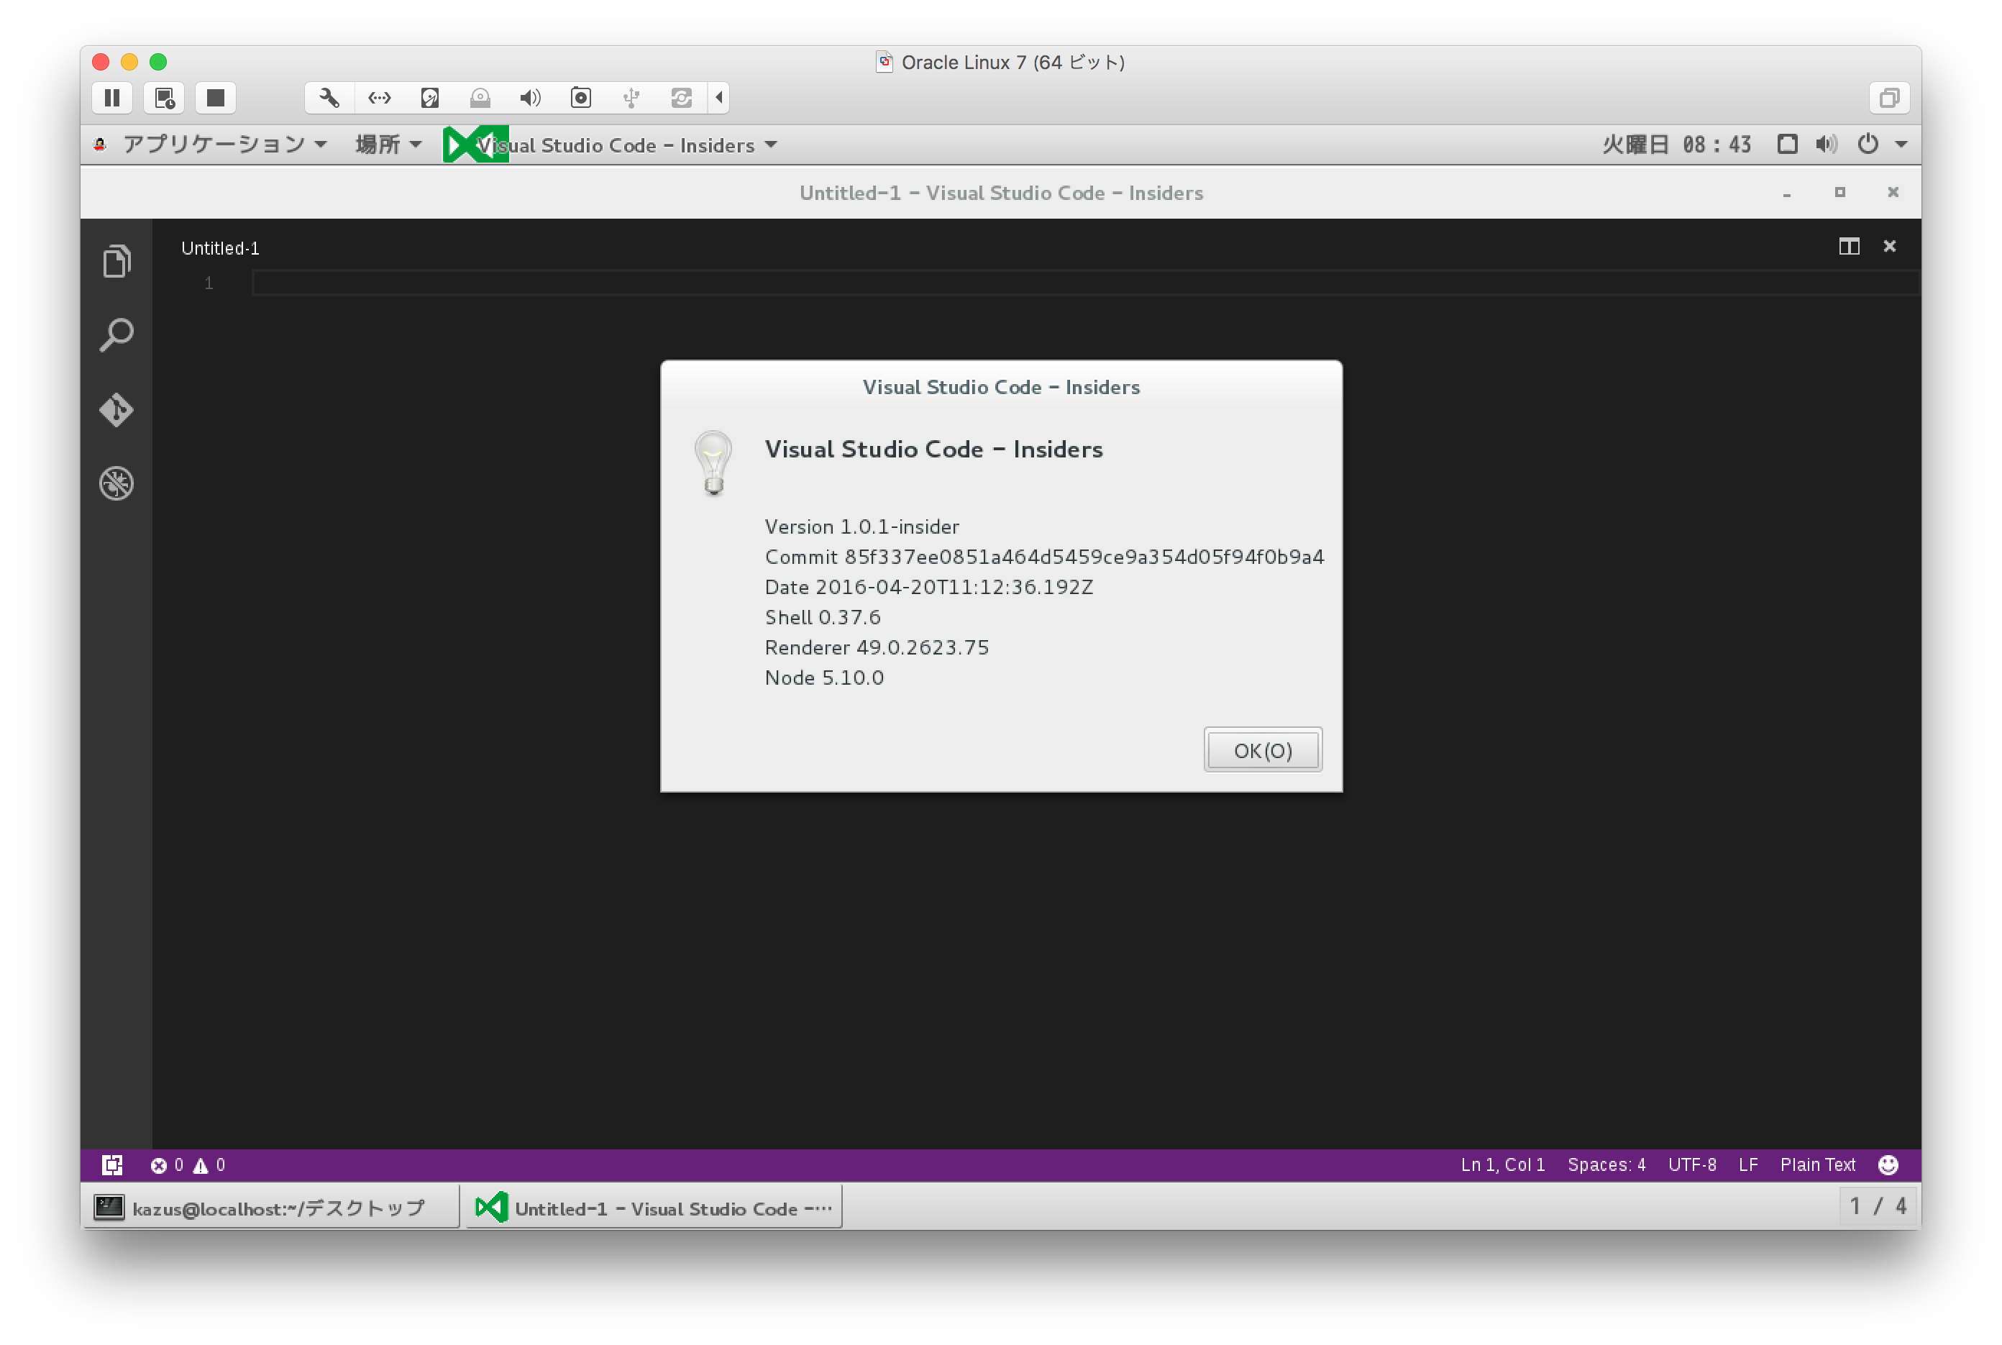Image resolution: width=2002 pixels, height=1345 pixels.
Task: Close the Untitled-1 editor
Action: pyautogui.click(x=1889, y=247)
